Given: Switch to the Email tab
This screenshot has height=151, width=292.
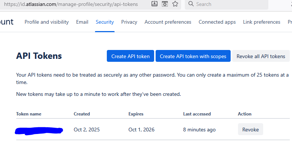Looking at the screenshot, I should [x=82, y=22].
